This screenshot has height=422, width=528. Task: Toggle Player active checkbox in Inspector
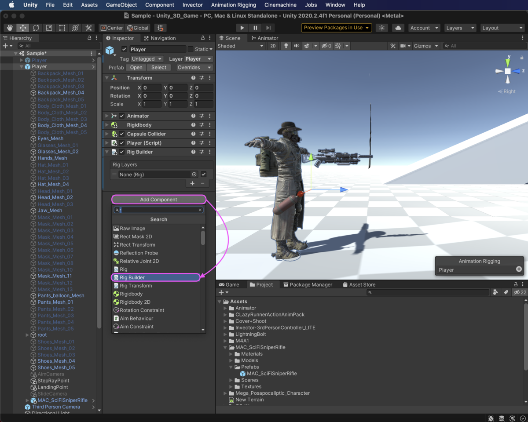pyautogui.click(x=124, y=49)
